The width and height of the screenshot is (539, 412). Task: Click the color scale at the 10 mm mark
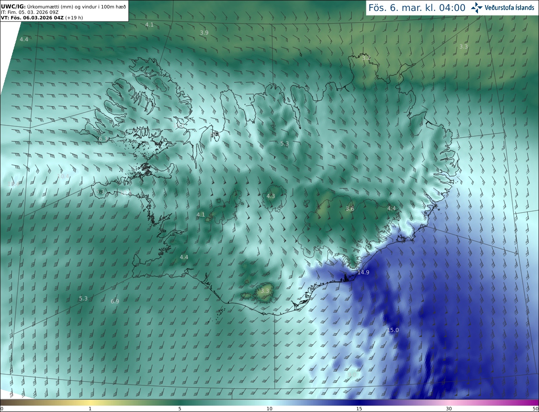(x=269, y=402)
